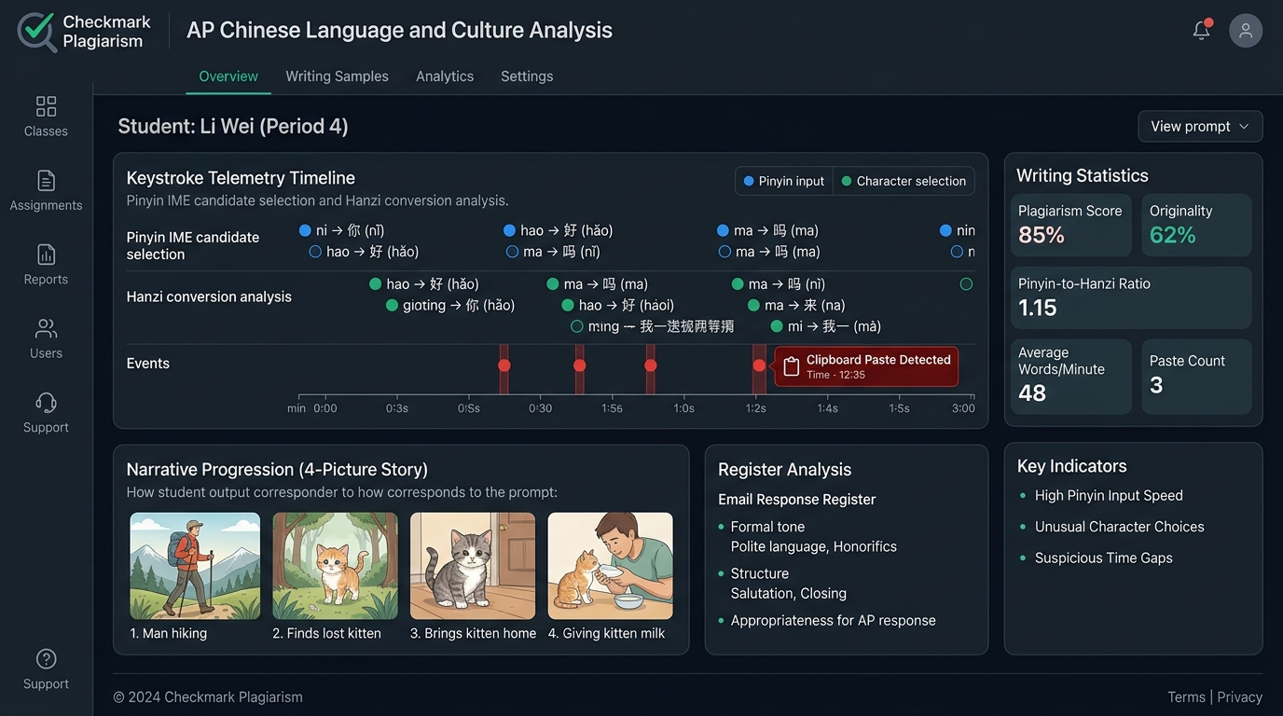Open the question-mark Support item at bottom

46,669
